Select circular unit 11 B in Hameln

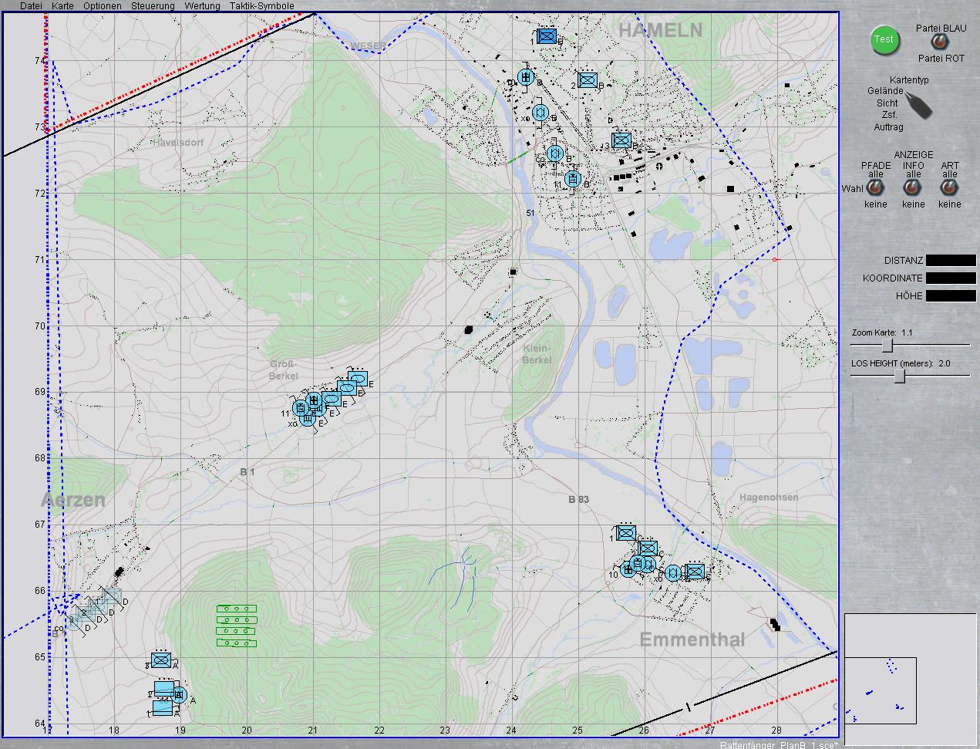(572, 180)
